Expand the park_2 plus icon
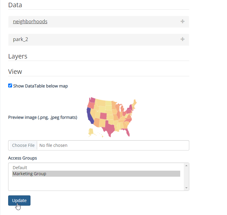 [x=182, y=39]
